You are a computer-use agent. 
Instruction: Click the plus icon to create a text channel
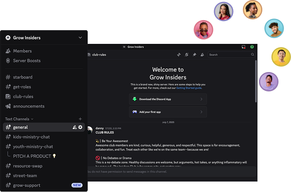pyautogui.click(x=80, y=119)
